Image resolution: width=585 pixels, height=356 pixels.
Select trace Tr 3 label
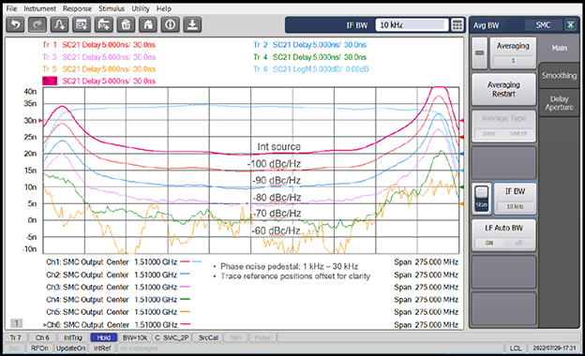click(x=98, y=57)
